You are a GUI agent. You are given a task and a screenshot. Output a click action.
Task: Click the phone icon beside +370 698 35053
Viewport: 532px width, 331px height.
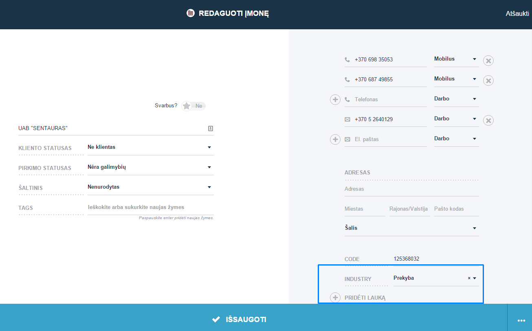click(x=347, y=59)
